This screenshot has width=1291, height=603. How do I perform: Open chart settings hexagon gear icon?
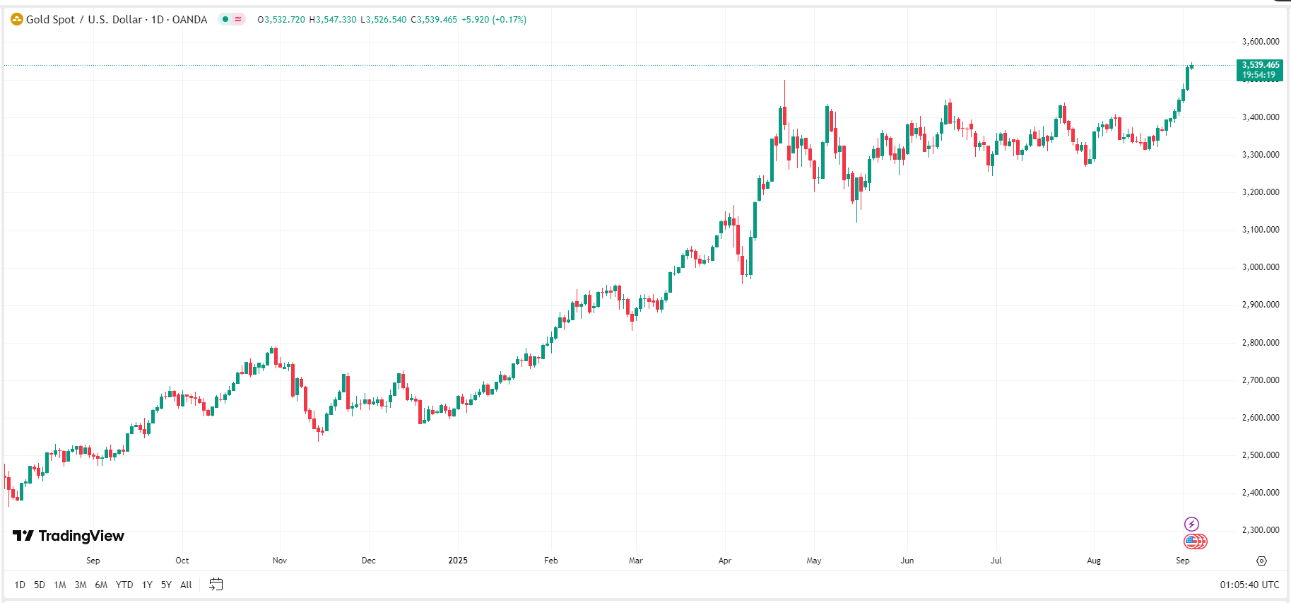pyautogui.click(x=1261, y=561)
